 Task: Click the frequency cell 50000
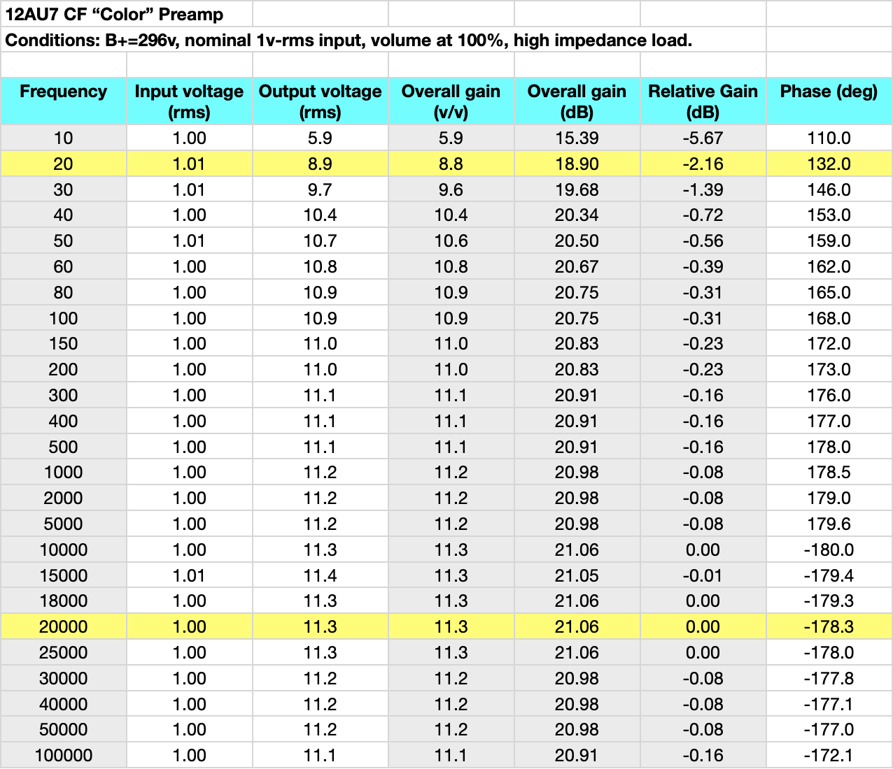point(64,729)
